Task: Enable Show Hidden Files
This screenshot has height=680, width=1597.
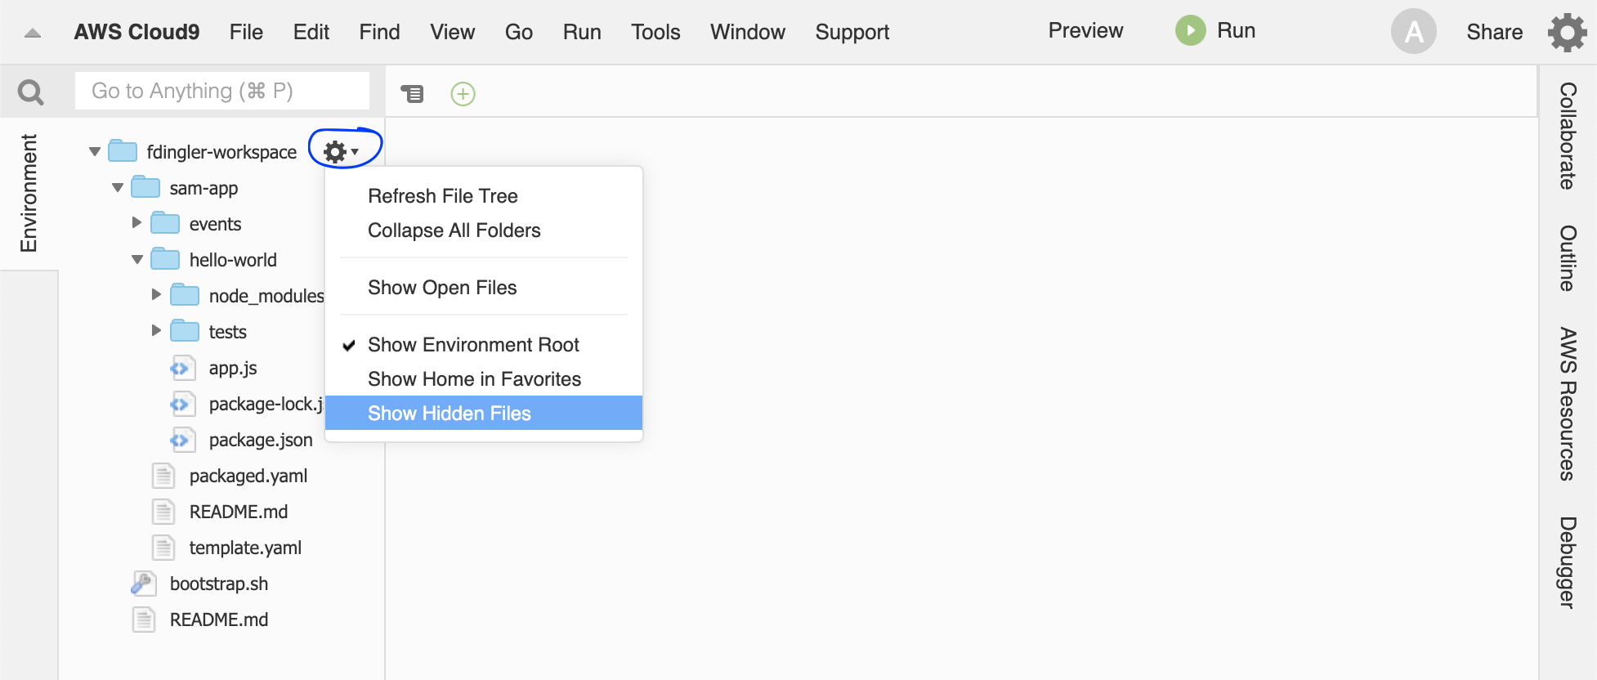Action: coord(484,414)
